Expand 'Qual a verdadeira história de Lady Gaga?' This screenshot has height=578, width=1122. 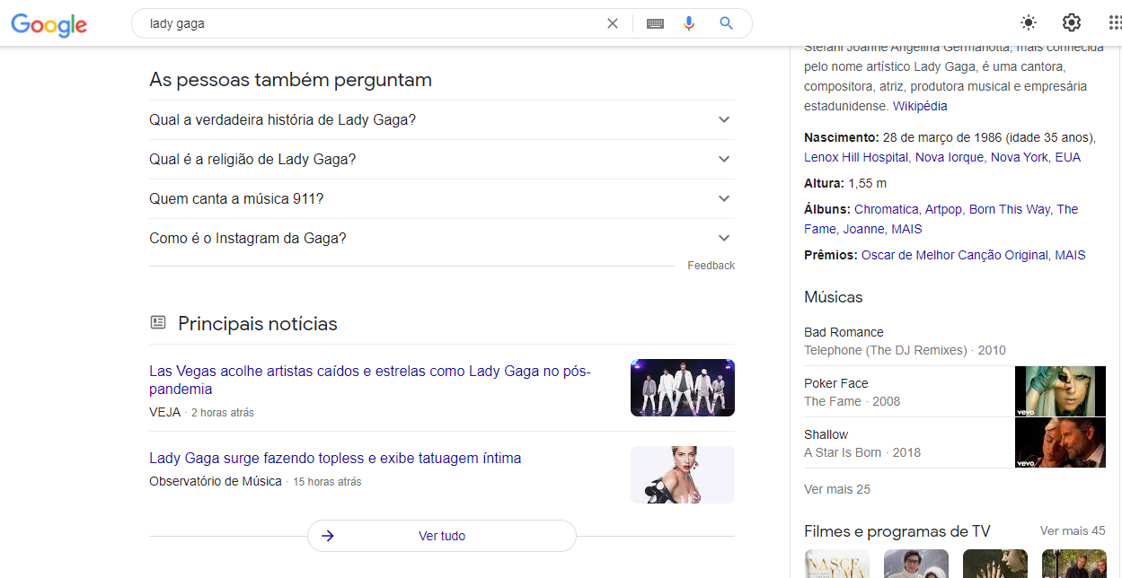point(442,119)
